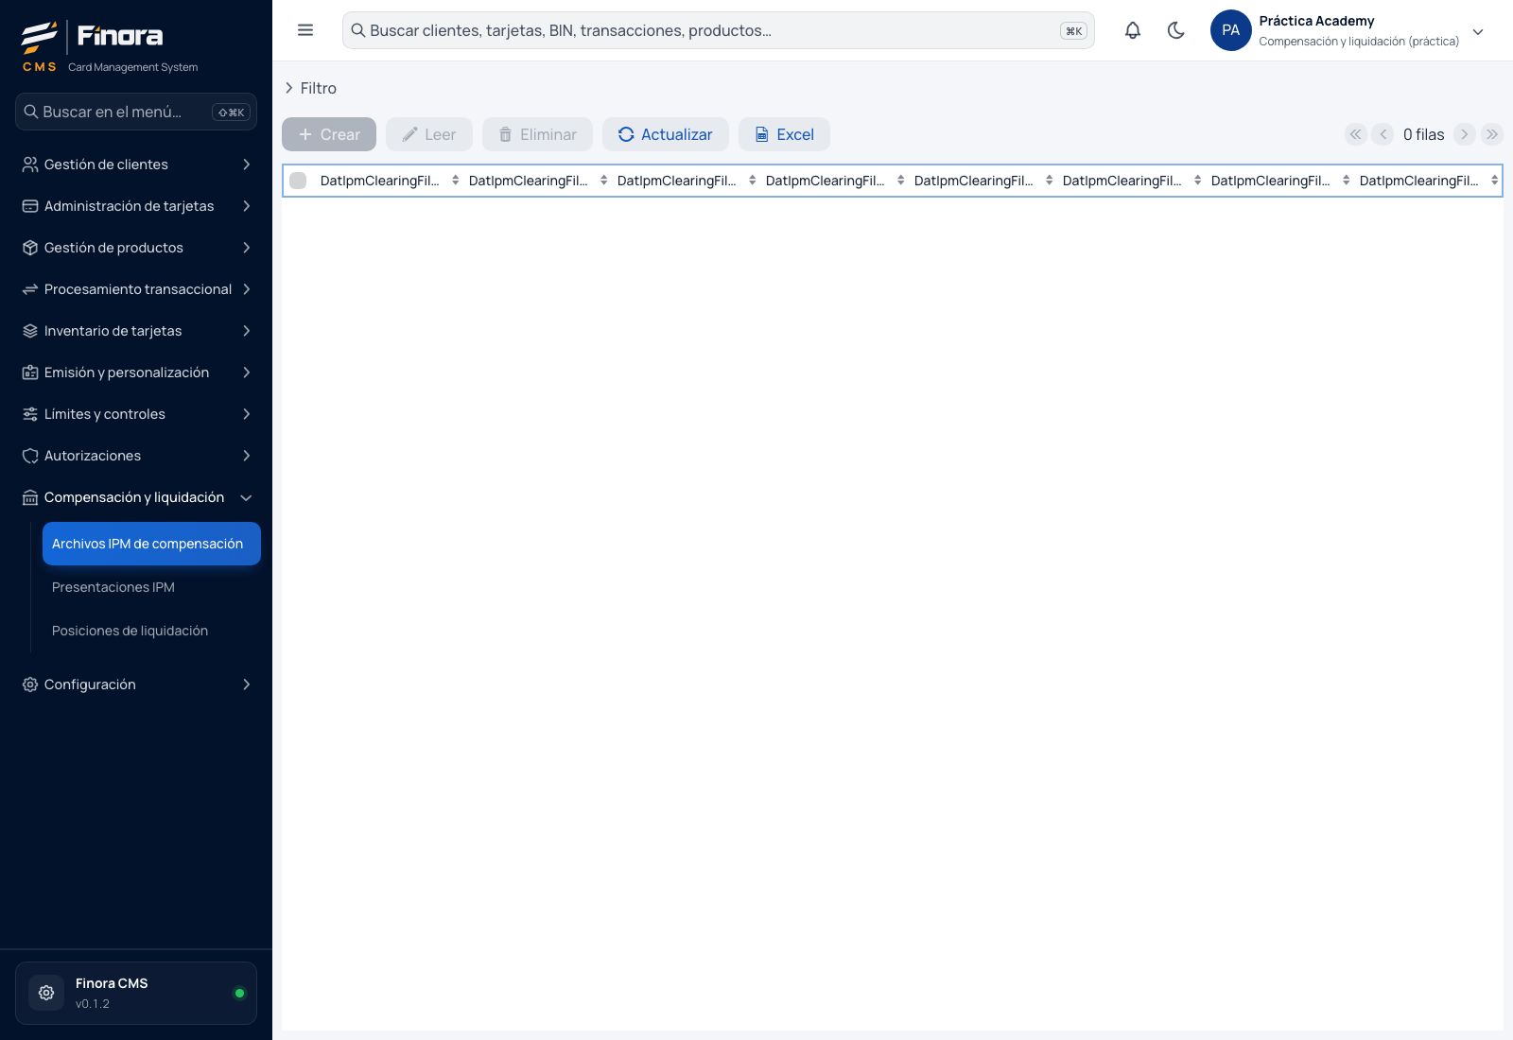Click the 'v0.1.2' version text

93,1004
